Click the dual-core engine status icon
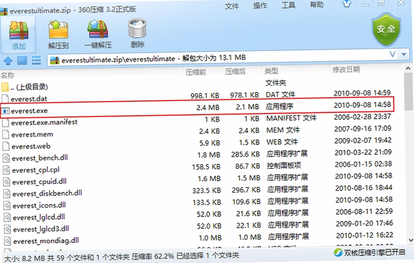 [x=338, y=252]
